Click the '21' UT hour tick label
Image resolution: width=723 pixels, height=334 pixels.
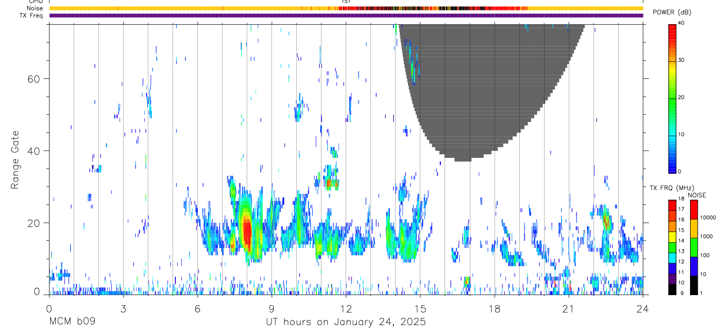569,308
